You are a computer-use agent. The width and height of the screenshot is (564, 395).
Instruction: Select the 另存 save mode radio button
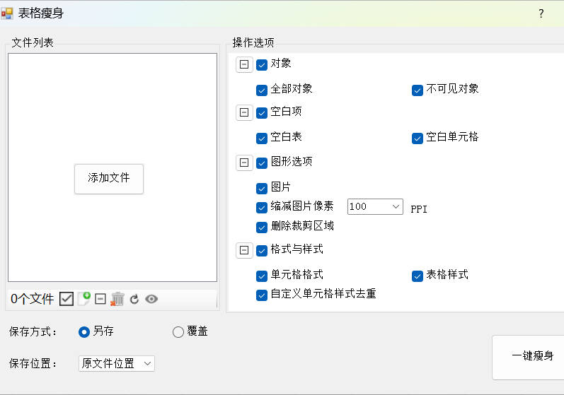[84, 332]
